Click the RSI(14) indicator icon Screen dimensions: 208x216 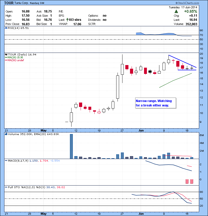pyautogui.click(x=6, y=28)
